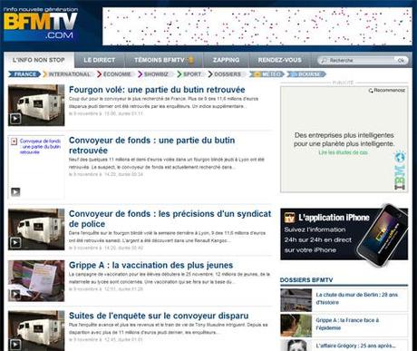417x351 pixels.
Task: Open headline 'Grippe A : la vaccination des plus jeunes'
Action: coord(150,265)
